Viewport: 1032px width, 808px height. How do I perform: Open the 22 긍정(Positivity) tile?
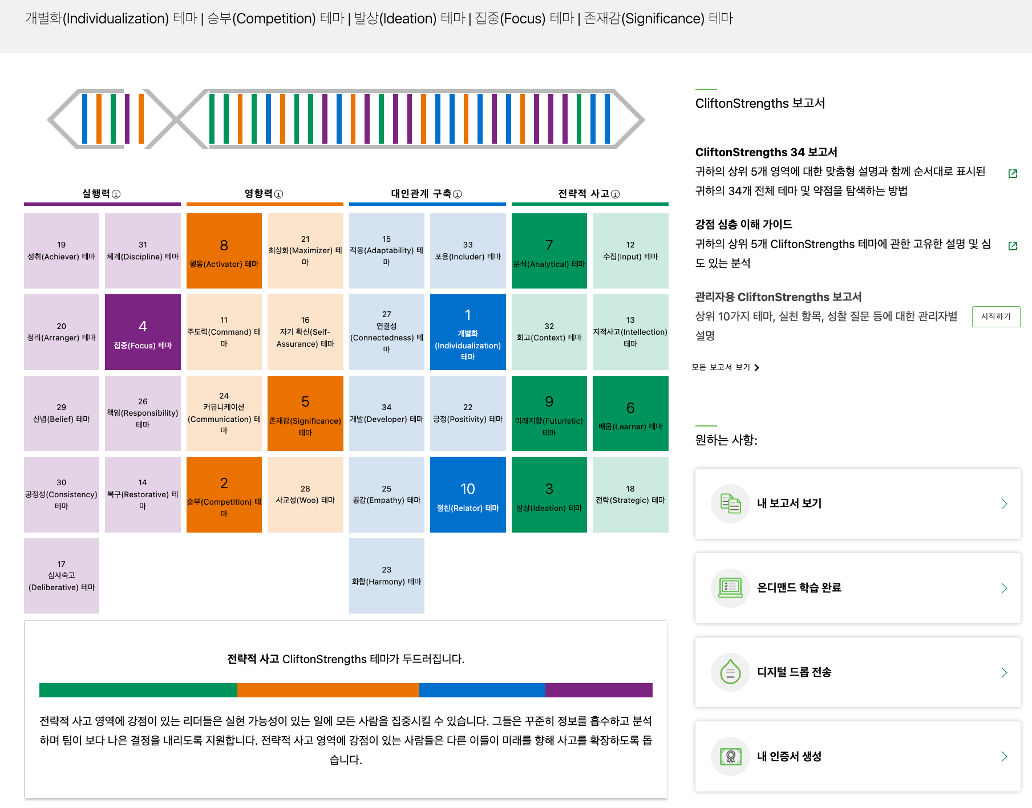pos(468,413)
